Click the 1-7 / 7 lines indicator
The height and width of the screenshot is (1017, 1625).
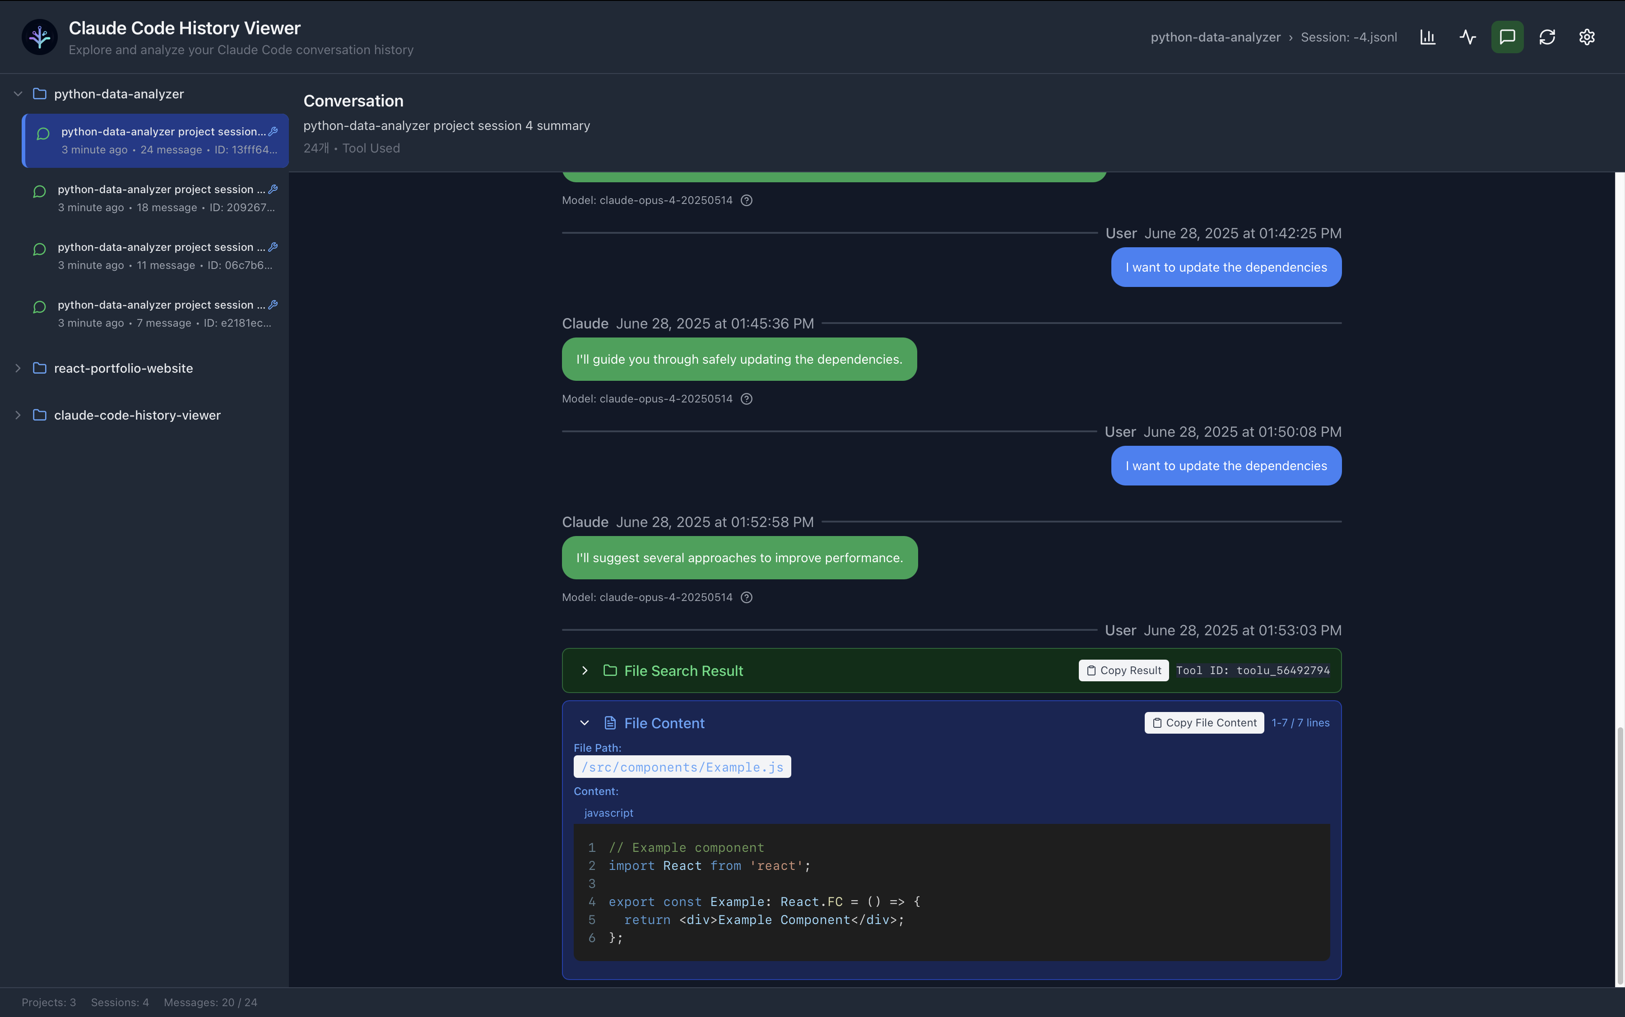click(1300, 723)
